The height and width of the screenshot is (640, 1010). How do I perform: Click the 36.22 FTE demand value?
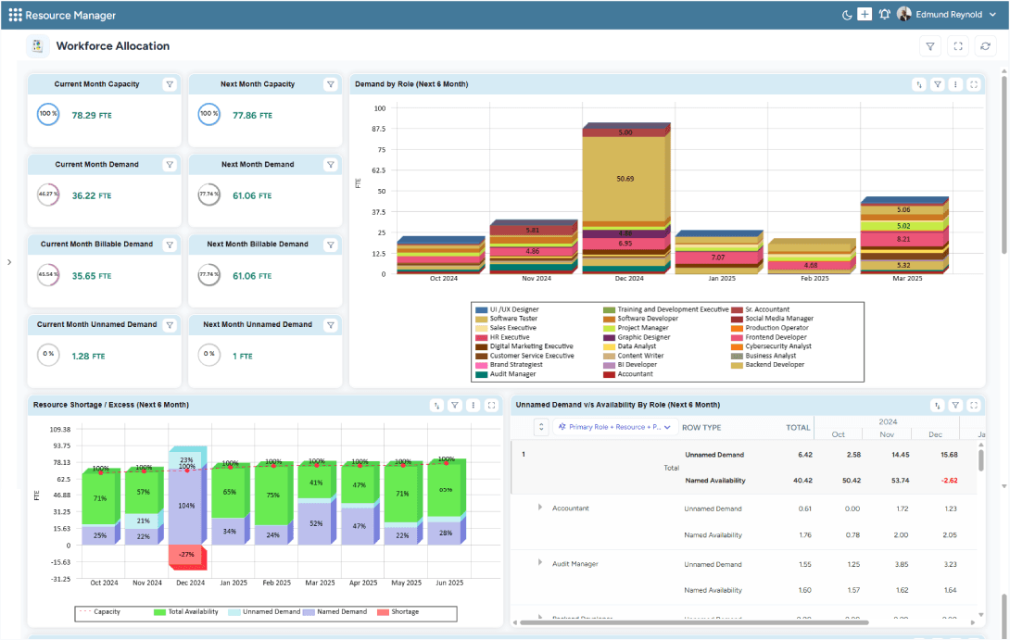pyautogui.click(x=92, y=195)
